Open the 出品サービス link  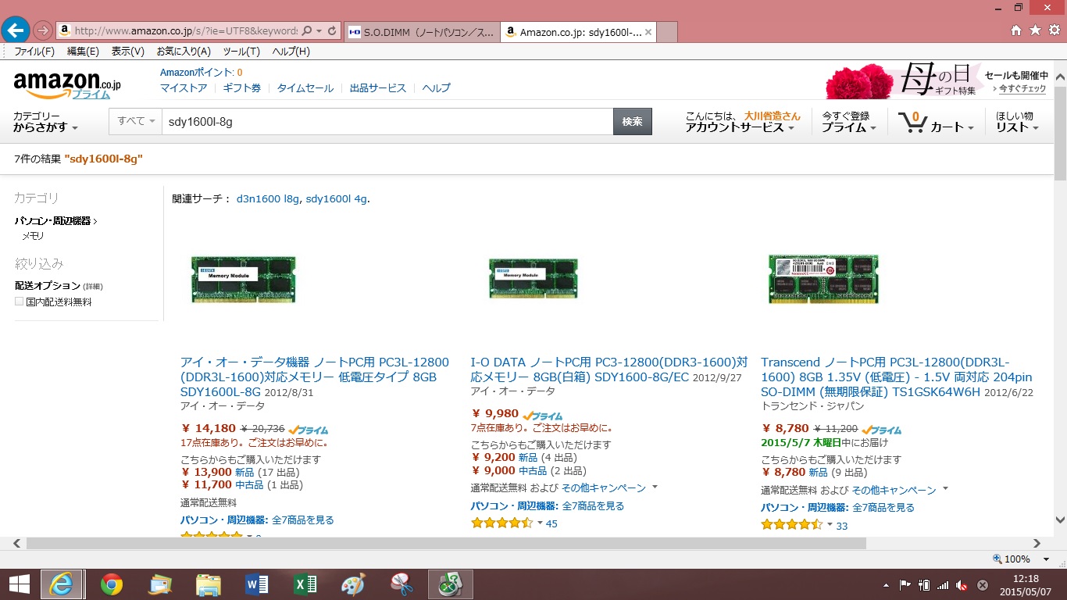[x=378, y=88]
